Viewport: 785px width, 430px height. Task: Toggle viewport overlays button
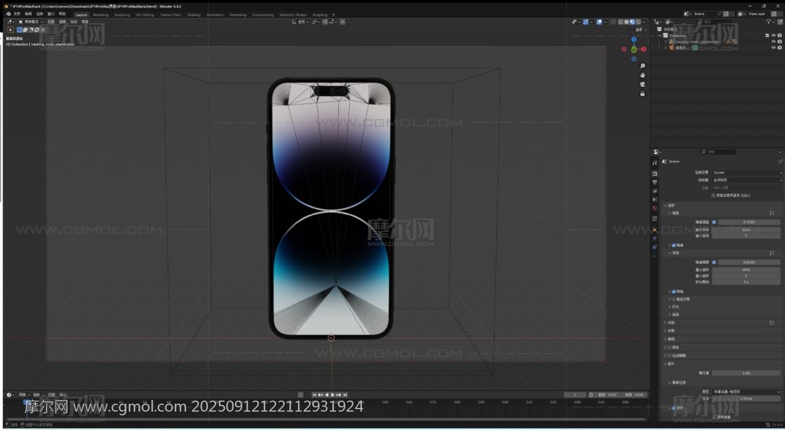coord(599,22)
